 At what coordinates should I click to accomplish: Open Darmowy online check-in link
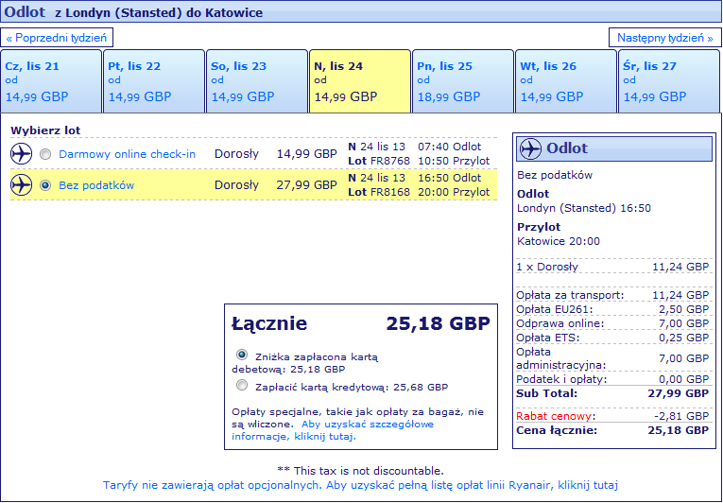(128, 154)
